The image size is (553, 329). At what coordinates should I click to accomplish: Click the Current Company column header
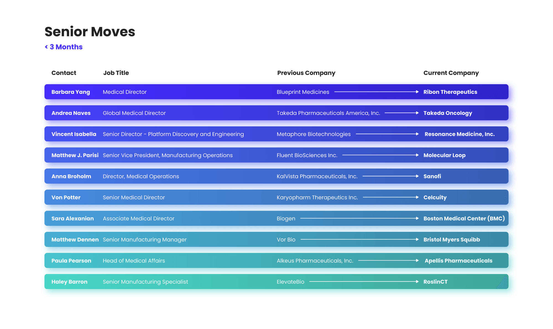pyautogui.click(x=451, y=73)
